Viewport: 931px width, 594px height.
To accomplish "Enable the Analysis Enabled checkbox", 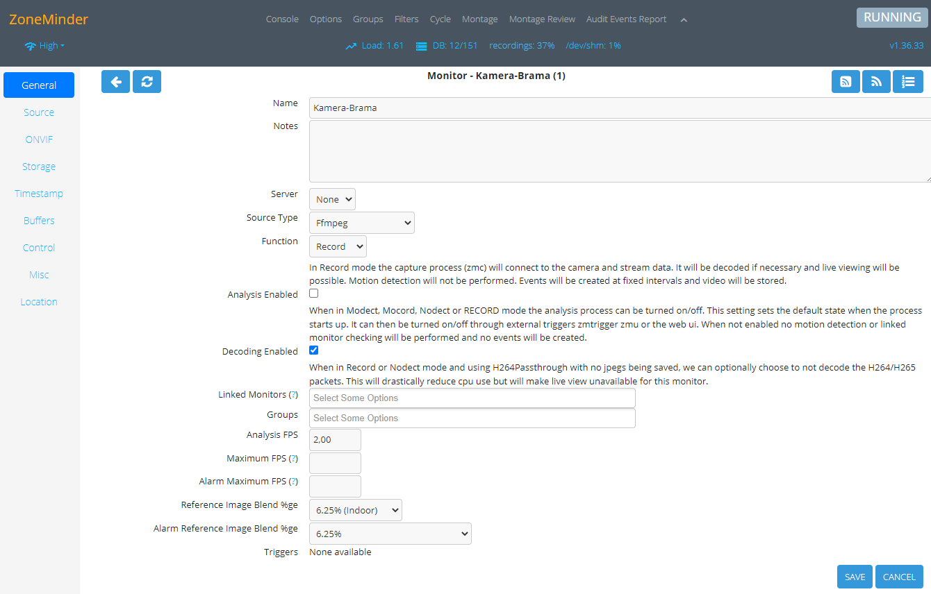I will (x=314, y=294).
